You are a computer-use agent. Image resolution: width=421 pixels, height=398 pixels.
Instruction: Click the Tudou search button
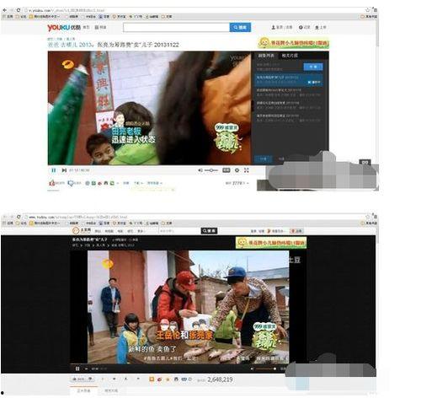(x=209, y=231)
